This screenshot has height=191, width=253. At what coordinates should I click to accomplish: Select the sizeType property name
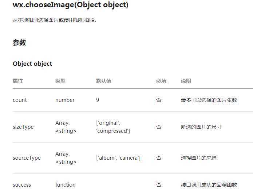23,127
